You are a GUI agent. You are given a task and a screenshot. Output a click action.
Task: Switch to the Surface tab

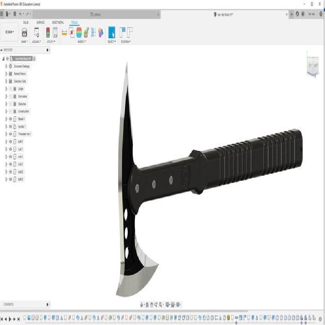(x=40, y=22)
